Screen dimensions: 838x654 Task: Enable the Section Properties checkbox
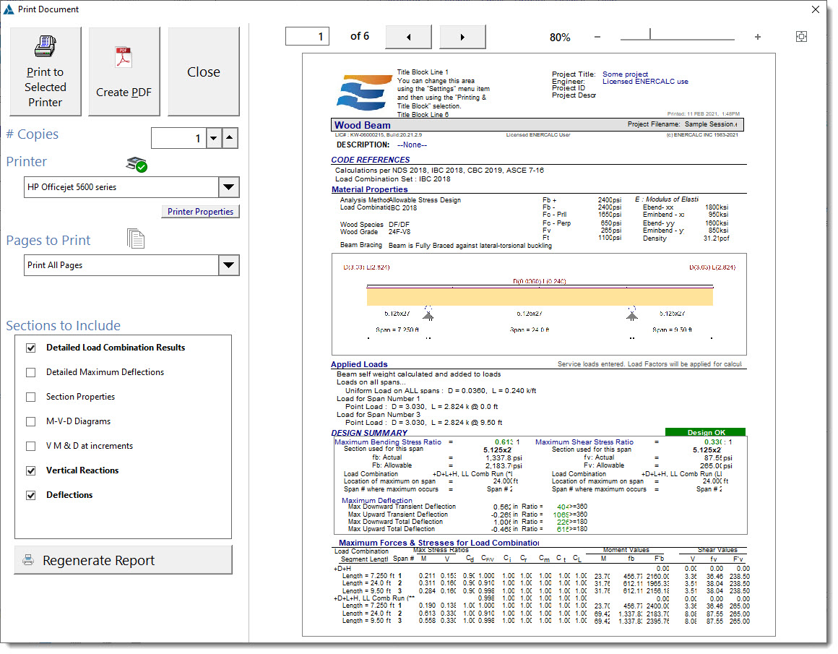click(x=31, y=397)
